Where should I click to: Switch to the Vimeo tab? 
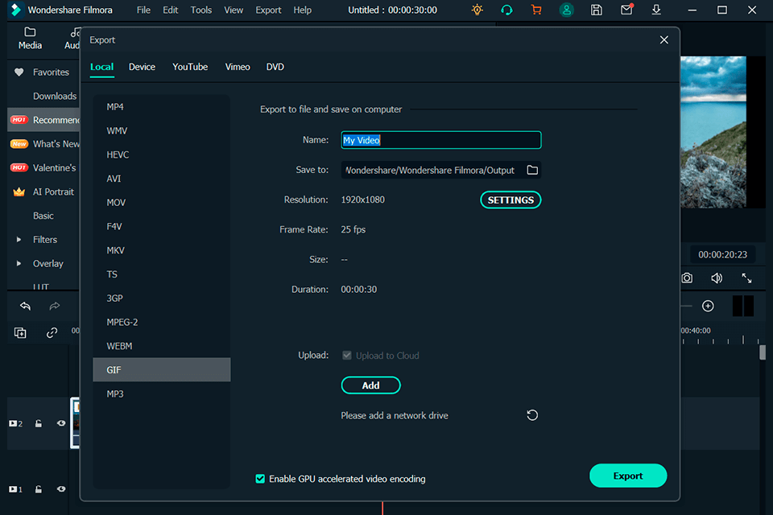238,67
